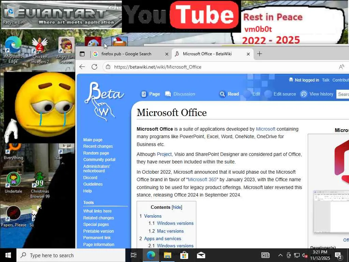The height and width of the screenshot is (262, 349).
Task: Open the Discord sidebar link
Action: coord(90,177)
